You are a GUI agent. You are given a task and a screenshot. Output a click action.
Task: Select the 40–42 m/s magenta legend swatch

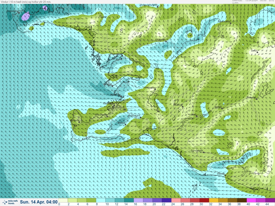tap(252, 200)
